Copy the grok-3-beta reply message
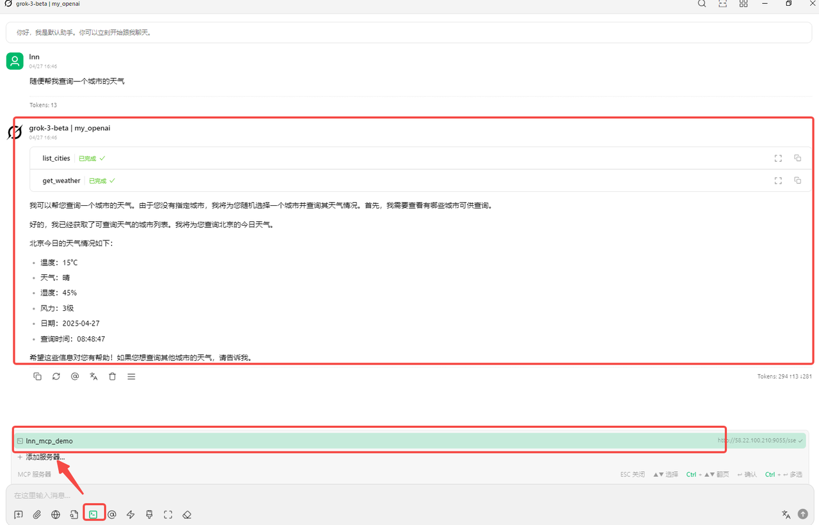This screenshot has height=525, width=819. 37,377
